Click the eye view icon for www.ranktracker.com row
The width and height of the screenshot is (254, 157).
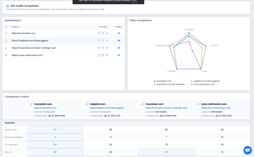107,55
